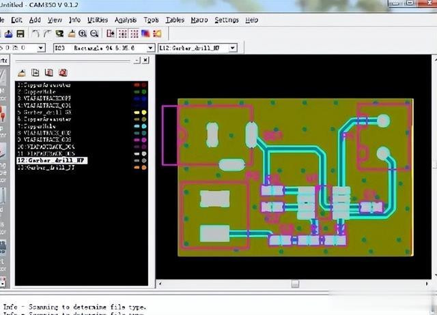437x315 pixels.
Task: Expand the leftmost toolbar combo box arrow
Action: (x=41, y=48)
